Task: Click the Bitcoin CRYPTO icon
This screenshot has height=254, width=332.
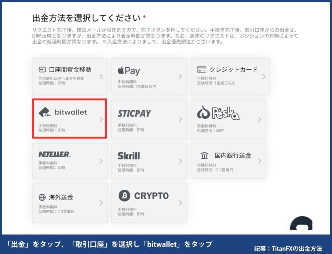Action: point(124,196)
